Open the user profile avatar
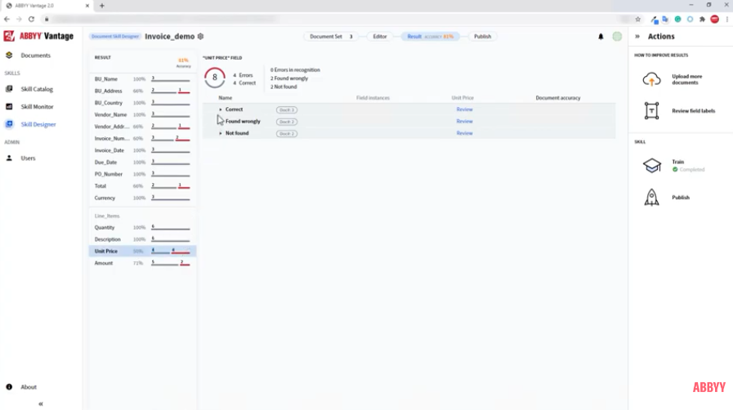 pyautogui.click(x=617, y=37)
